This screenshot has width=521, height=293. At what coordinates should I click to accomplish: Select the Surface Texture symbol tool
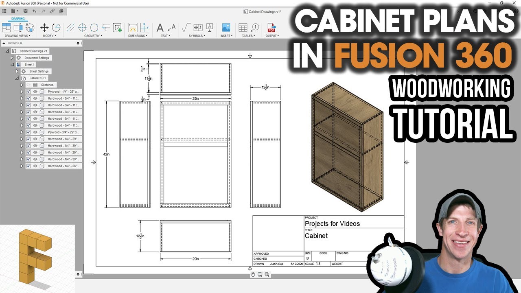[x=186, y=28]
